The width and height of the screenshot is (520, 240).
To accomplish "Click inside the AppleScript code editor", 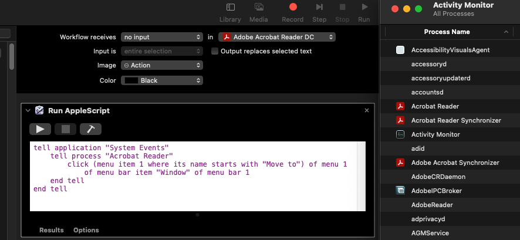I will 193,177.
